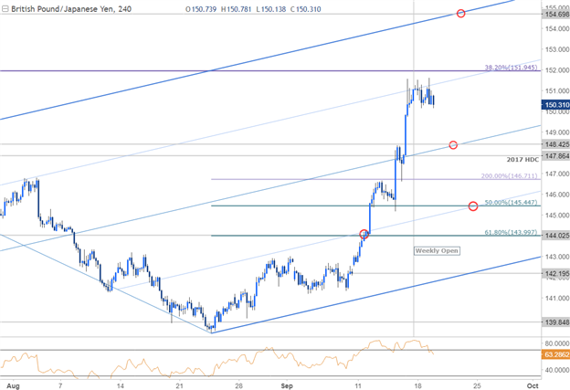
Task: Click the red circle at the 144.025 breakout
Action: (364, 235)
